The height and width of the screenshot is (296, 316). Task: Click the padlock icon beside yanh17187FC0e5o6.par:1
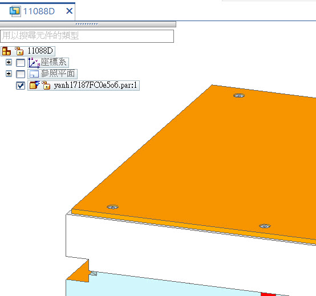coord(46,85)
